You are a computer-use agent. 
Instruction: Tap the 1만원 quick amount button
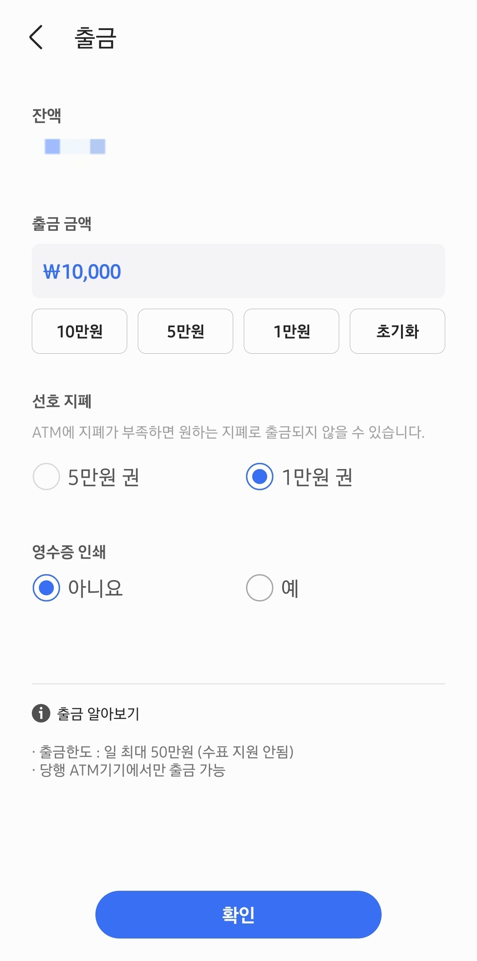point(291,331)
